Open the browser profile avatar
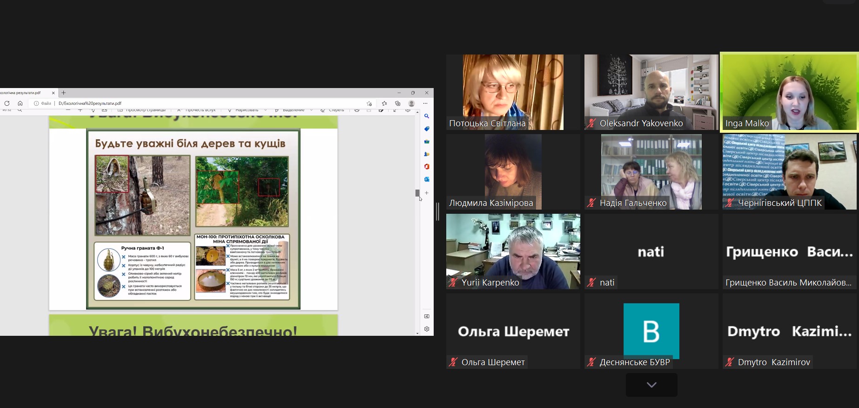Screen dimensions: 859x408 pyautogui.click(x=411, y=103)
